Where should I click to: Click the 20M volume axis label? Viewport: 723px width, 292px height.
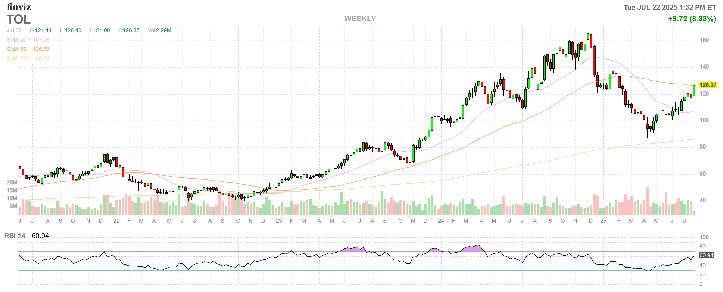point(11,182)
